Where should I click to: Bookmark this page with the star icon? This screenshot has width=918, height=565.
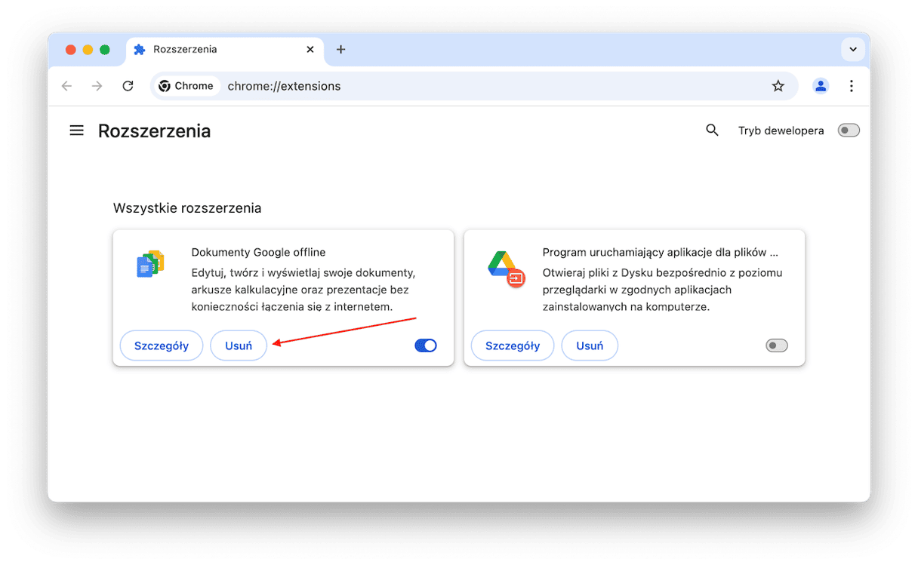click(x=778, y=86)
